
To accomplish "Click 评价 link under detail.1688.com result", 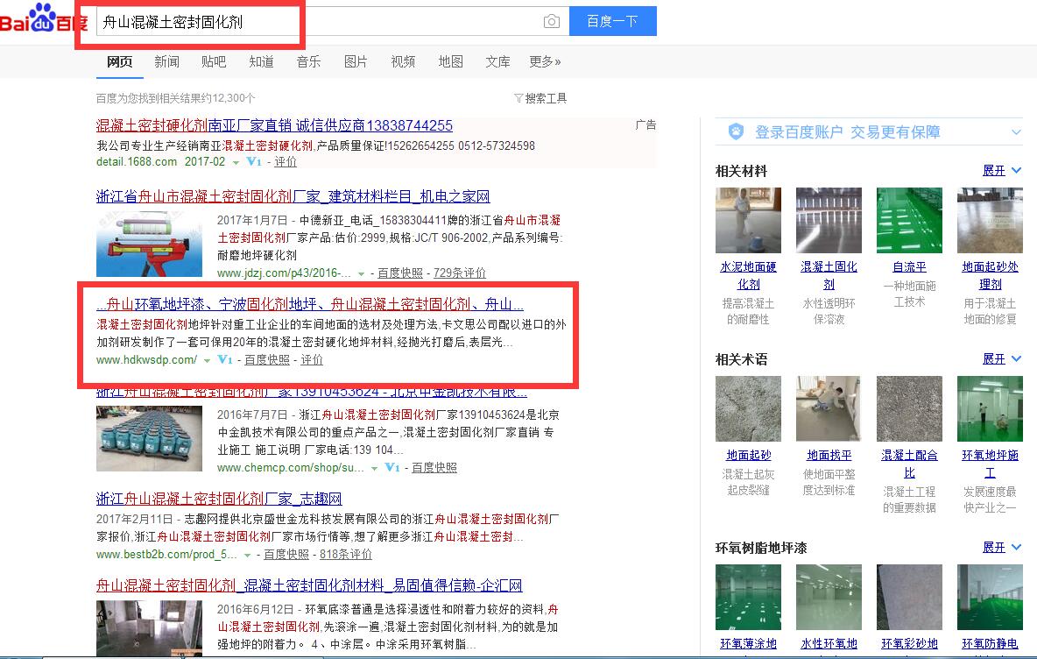I will [x=286, y=161].
